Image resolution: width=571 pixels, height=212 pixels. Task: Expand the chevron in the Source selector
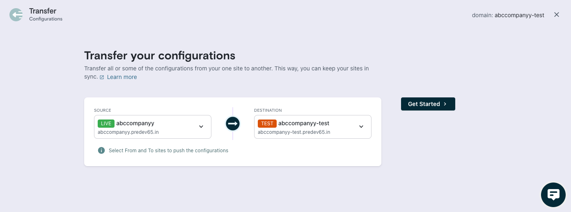[201, 126]
